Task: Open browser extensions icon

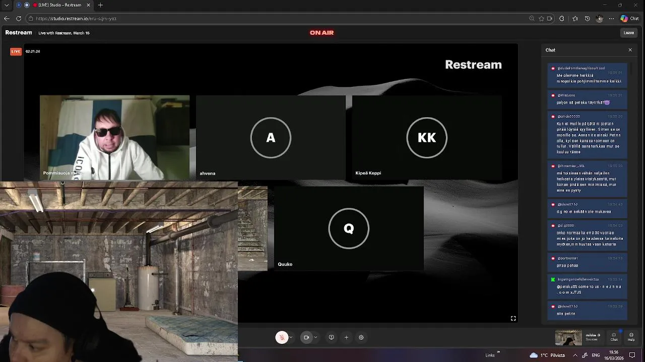Action: coord(562,19)
